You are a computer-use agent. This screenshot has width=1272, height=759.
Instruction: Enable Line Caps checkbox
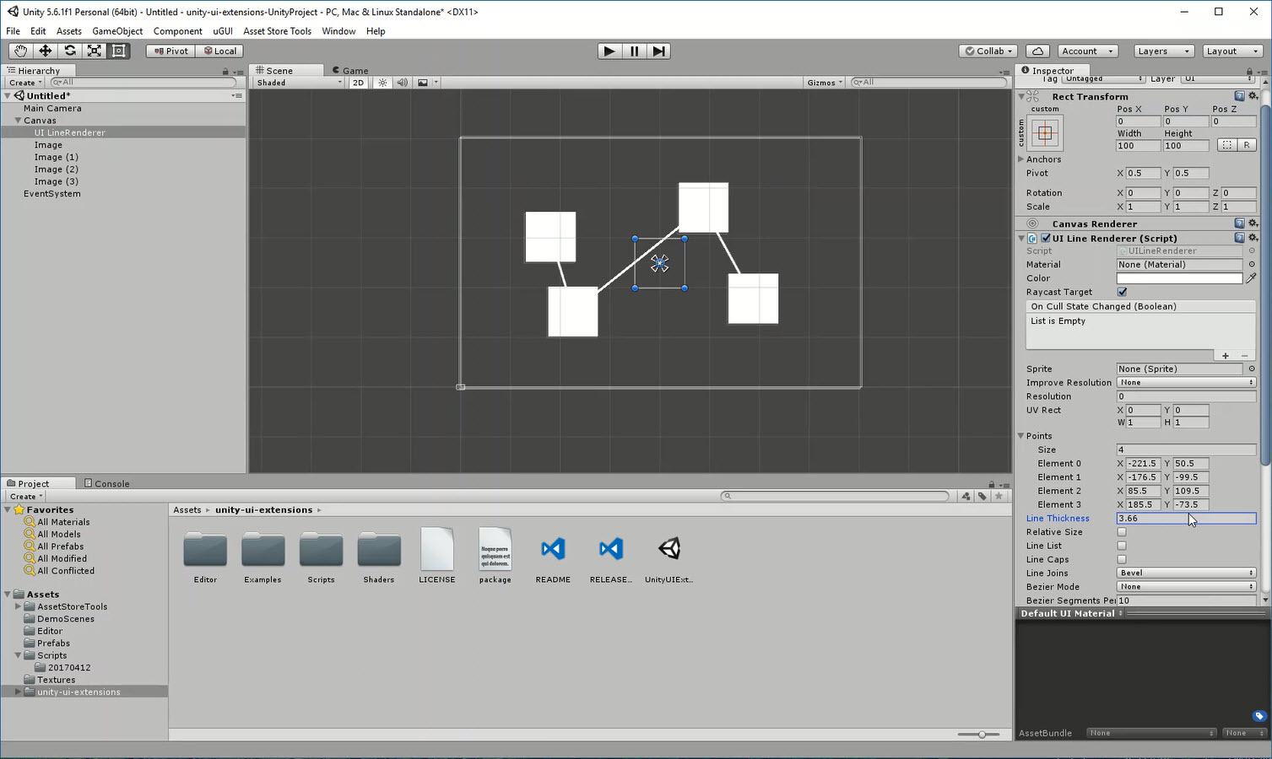1122,559
